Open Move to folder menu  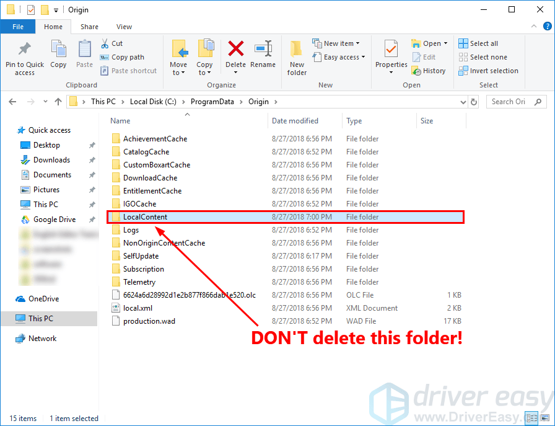(x=178, y=58)
